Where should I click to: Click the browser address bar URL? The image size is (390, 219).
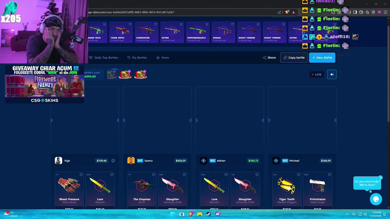click(x=131, y=12)
